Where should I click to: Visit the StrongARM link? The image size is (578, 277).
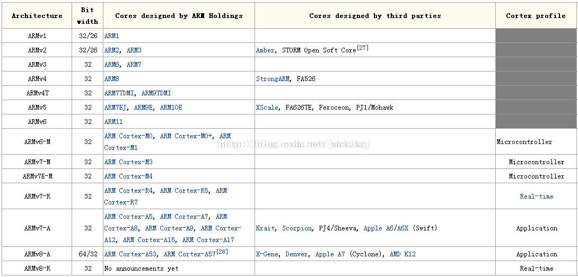(273, 79)
